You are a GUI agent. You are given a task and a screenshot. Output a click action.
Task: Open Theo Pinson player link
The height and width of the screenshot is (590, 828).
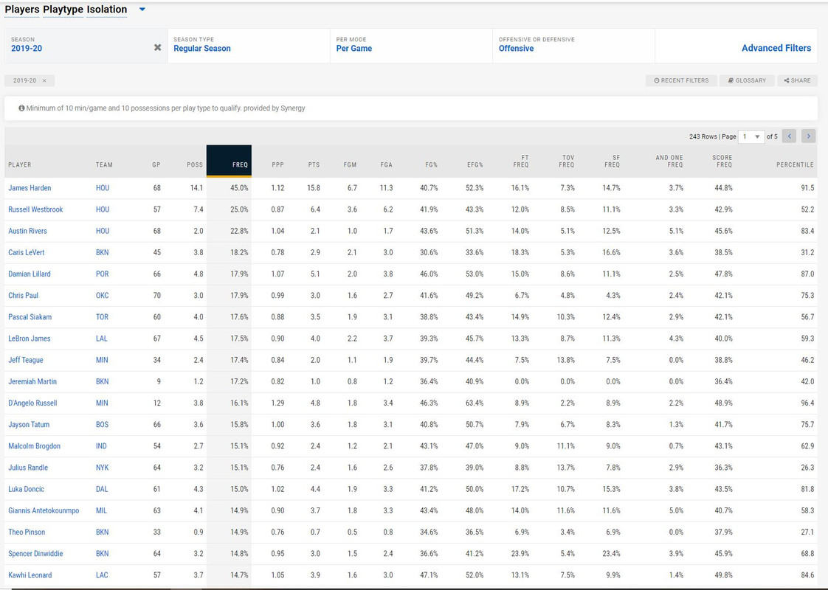click(x=27, y=532)
